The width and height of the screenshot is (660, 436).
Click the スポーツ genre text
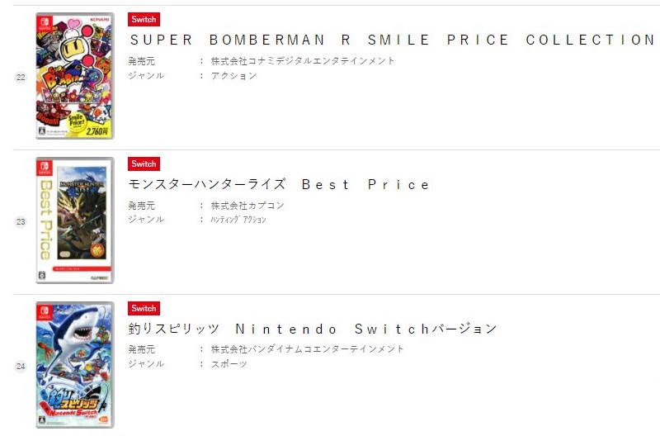point(229,364)
